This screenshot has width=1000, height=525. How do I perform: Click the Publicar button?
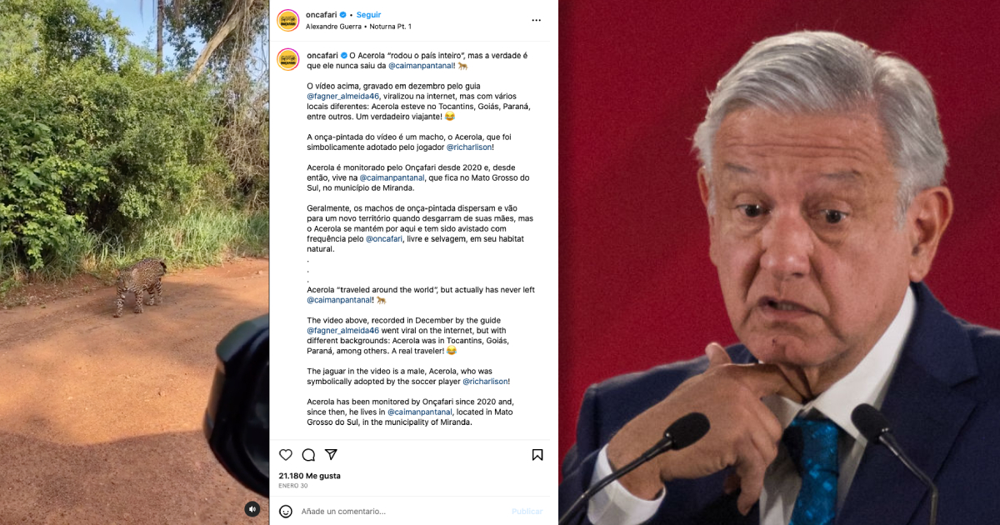point(527,511)
